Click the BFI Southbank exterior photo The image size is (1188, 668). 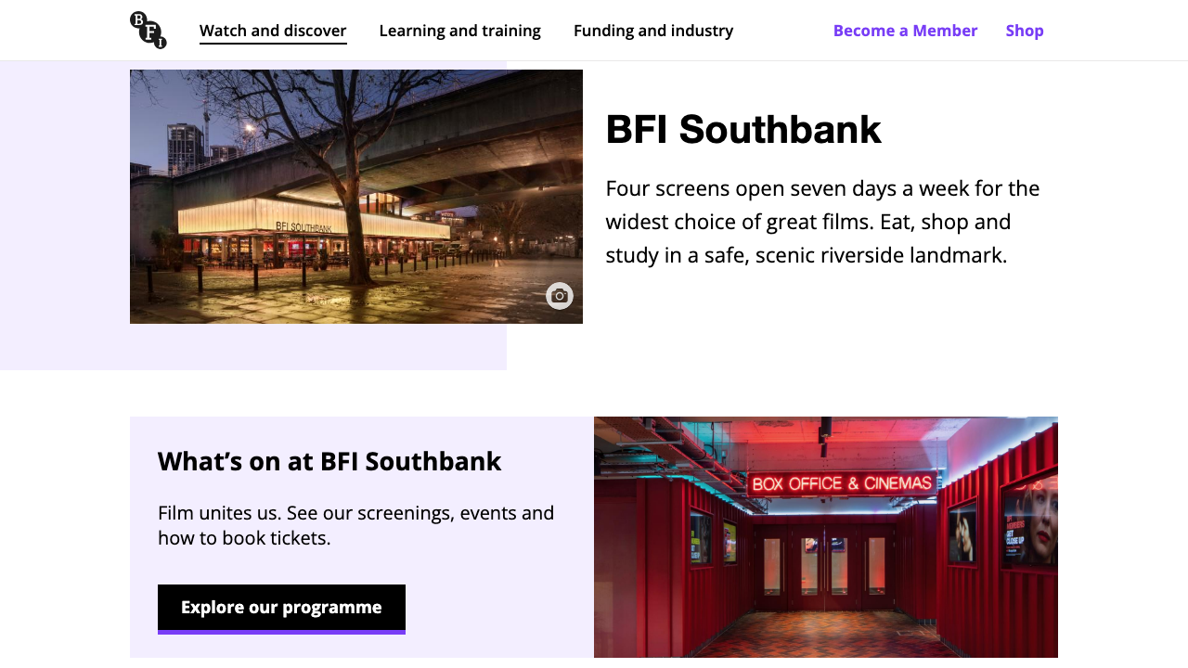pos(356,196)
